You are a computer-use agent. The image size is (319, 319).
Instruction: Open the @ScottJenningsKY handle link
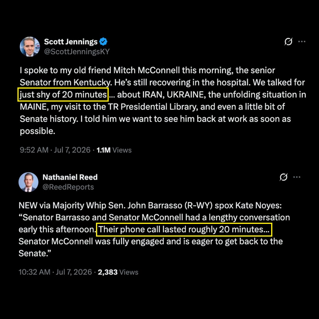(x=77, y=52)
